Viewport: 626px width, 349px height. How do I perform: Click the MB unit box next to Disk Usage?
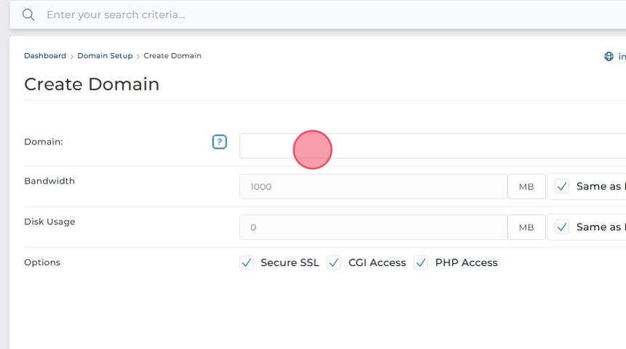click(x=526, y=227)
